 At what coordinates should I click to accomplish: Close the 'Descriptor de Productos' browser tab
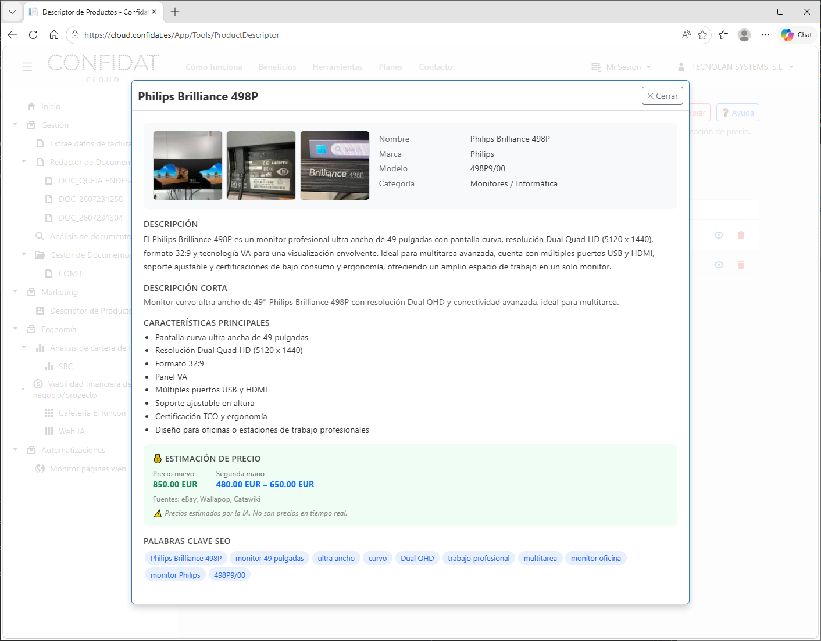[x=154, y=12]
